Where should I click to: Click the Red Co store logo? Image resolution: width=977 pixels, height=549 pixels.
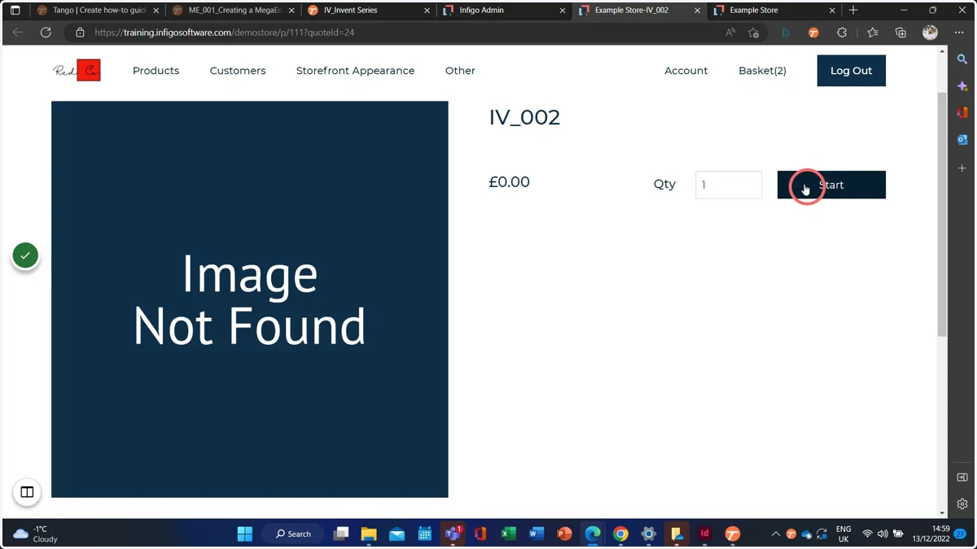(77, 71)
